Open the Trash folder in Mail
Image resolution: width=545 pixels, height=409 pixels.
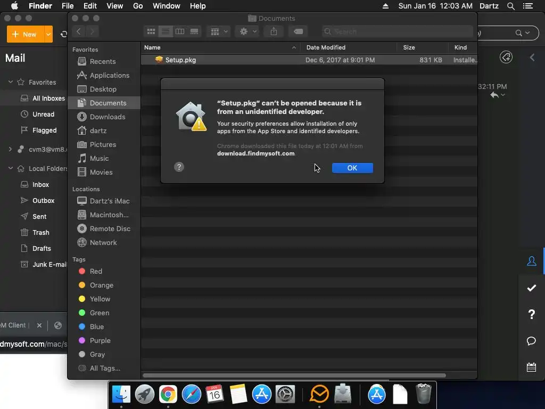pyautogui.click(x=35, y=233)
